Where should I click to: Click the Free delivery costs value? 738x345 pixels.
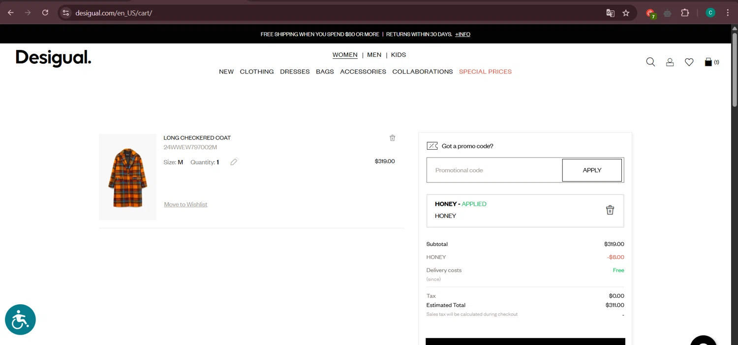tap(618, 270)
